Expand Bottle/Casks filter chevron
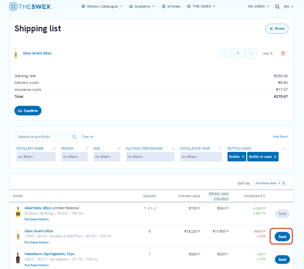This screenshot has width=304, height=269. point(284,149)
